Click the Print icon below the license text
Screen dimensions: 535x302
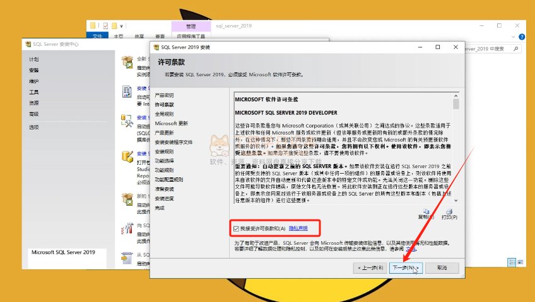tap(449, 211)
